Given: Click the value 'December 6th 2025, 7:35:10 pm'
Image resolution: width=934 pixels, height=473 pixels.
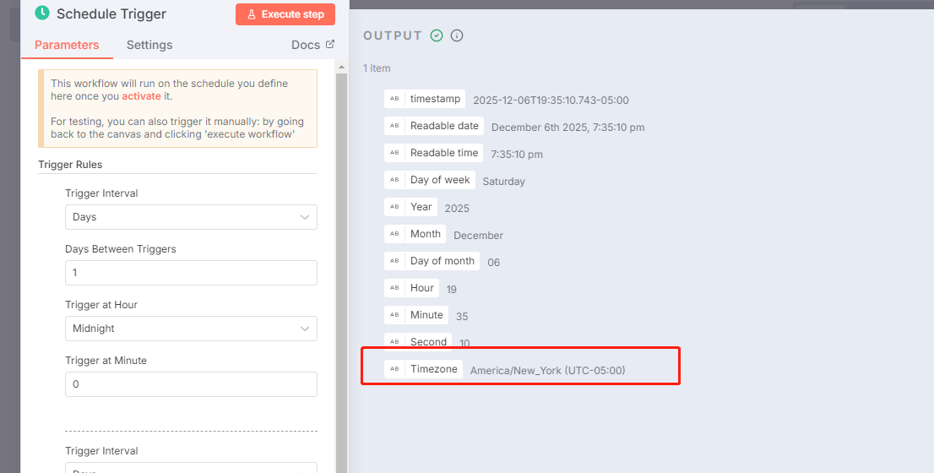Looking at the screenshot, I should [x=567, y=128].
